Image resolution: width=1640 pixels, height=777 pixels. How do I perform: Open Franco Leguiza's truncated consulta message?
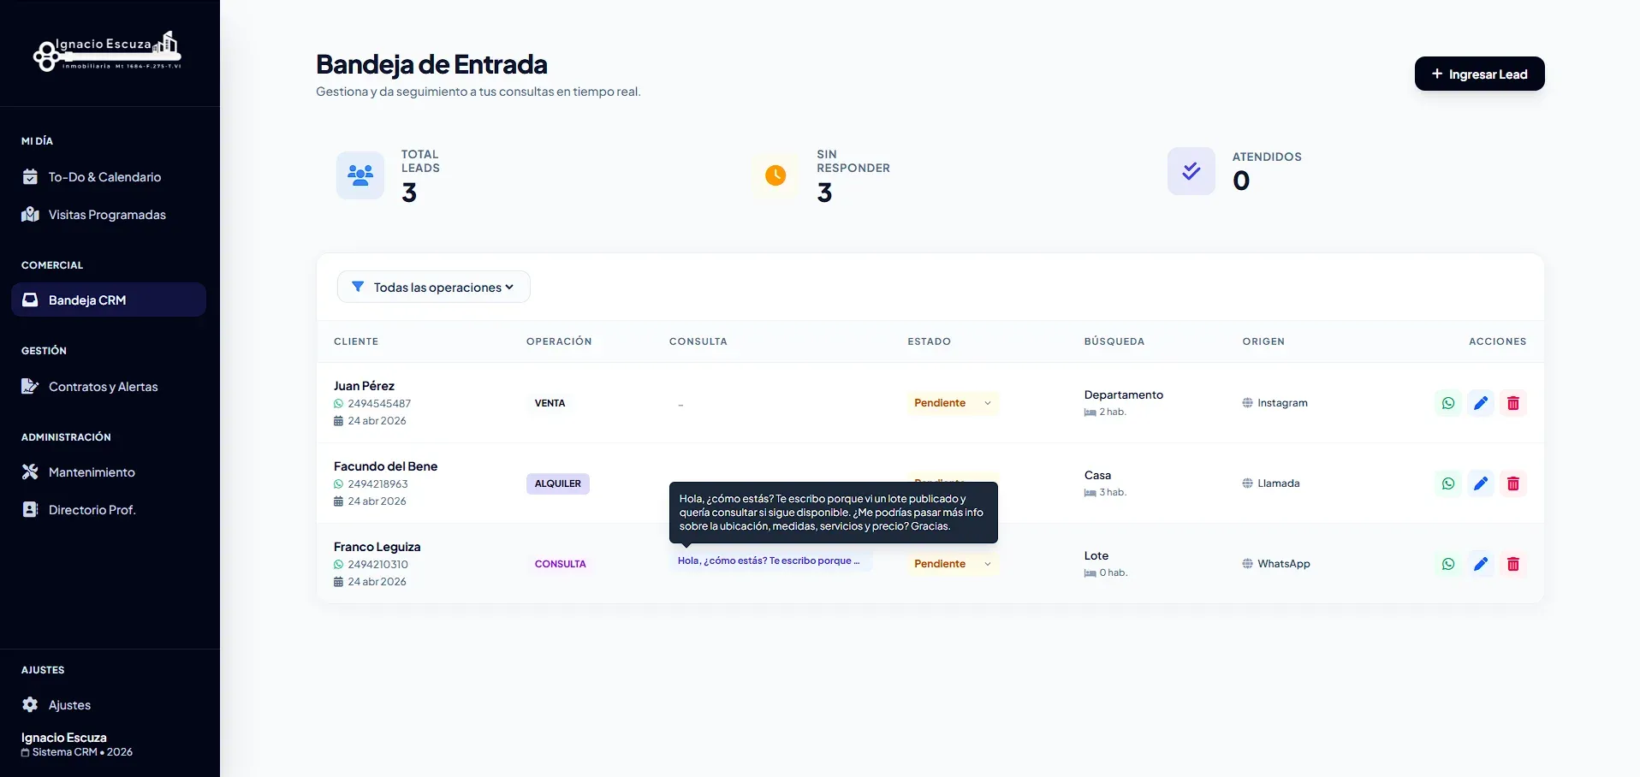[770, 561]
